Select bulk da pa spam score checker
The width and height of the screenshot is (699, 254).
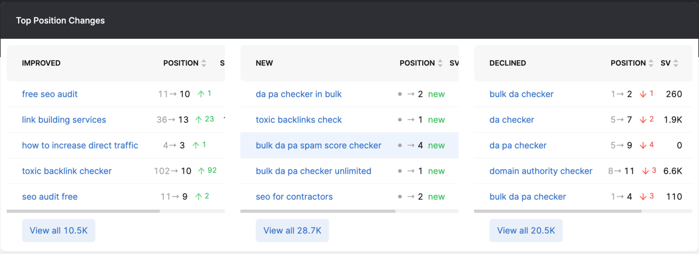318,146
